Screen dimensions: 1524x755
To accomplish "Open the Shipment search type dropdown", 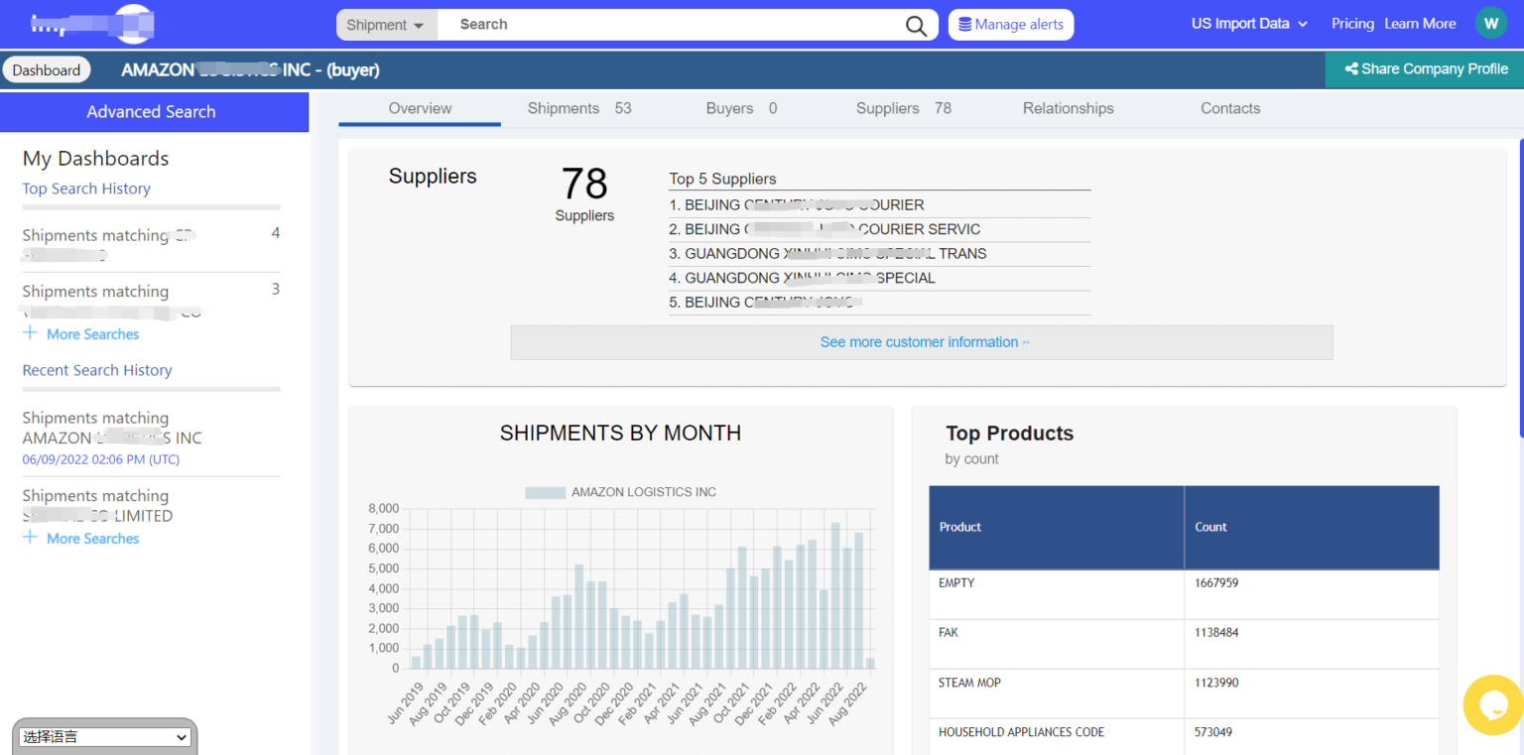I will tap(386, 25).
